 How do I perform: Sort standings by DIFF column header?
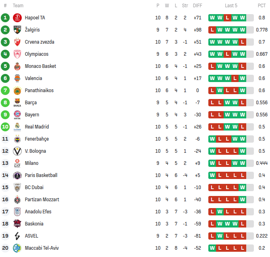click(197, 6)
